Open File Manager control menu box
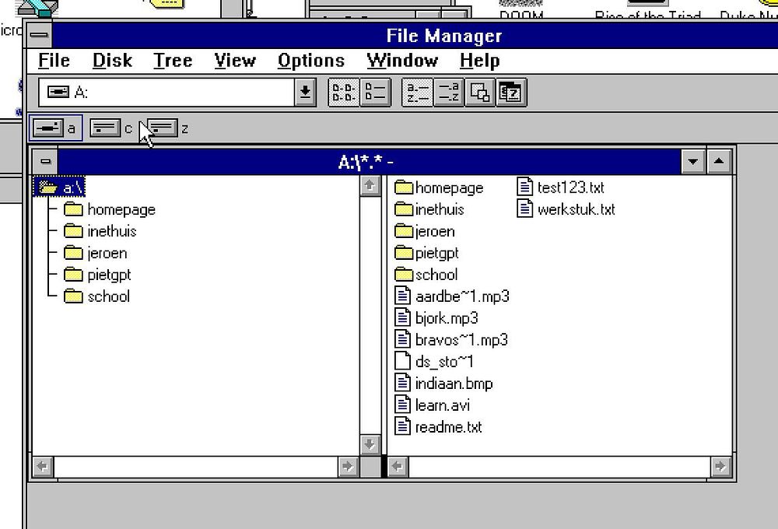 pos(39,35)
